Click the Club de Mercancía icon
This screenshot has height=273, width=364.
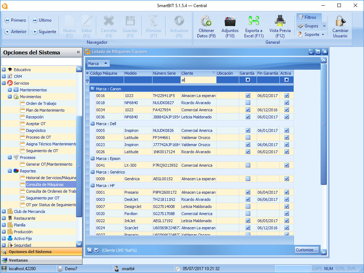point(10,211)
